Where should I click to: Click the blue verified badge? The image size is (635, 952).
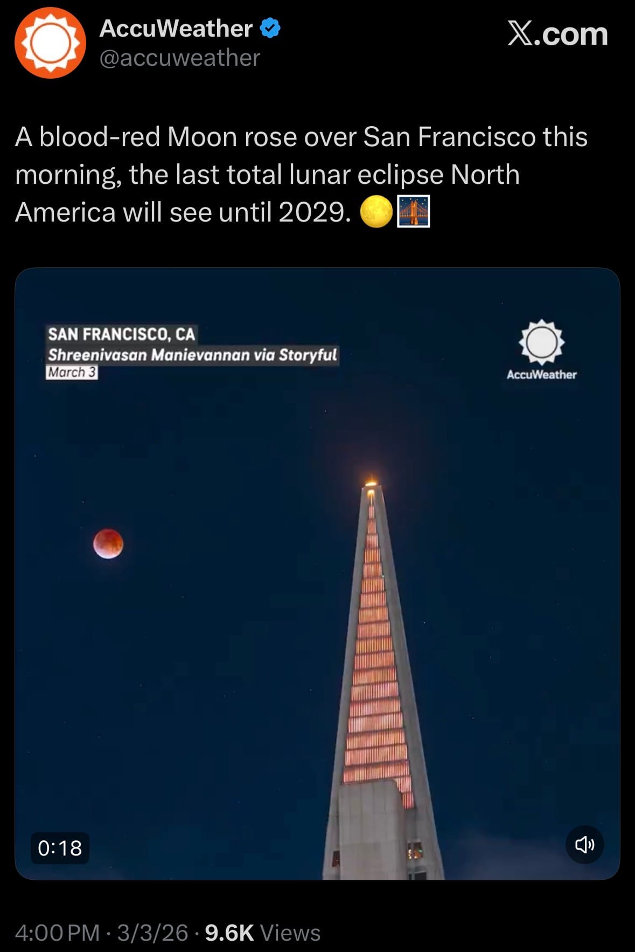[x=270, y=29]
